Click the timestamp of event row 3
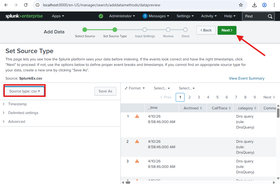Image resolution: width=280 pixels, height=184 pixels. pos(161,164)
